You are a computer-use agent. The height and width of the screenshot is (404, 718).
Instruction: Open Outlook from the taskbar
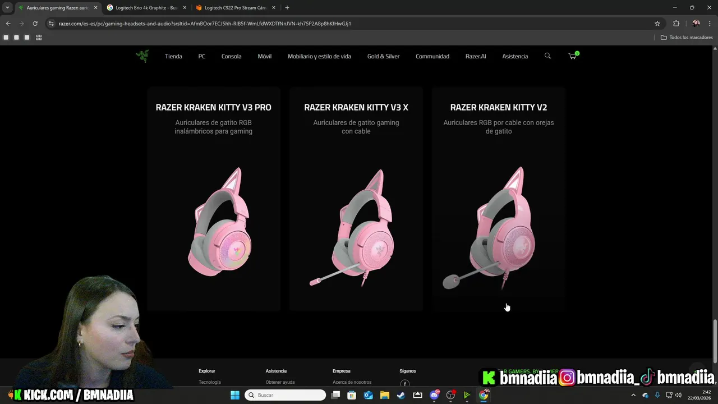(x=368, y=395)
